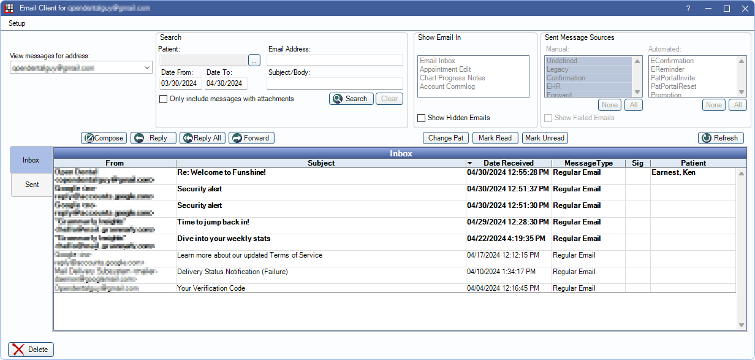Switch to the Sent tab
The image size is (755, 360).
pos(30,184)
